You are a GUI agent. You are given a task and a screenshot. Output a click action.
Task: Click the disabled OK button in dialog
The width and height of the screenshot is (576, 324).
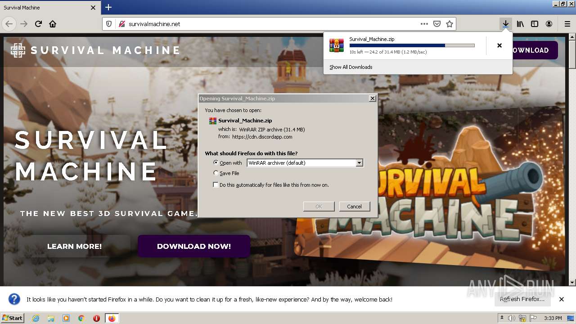[319, 207]
